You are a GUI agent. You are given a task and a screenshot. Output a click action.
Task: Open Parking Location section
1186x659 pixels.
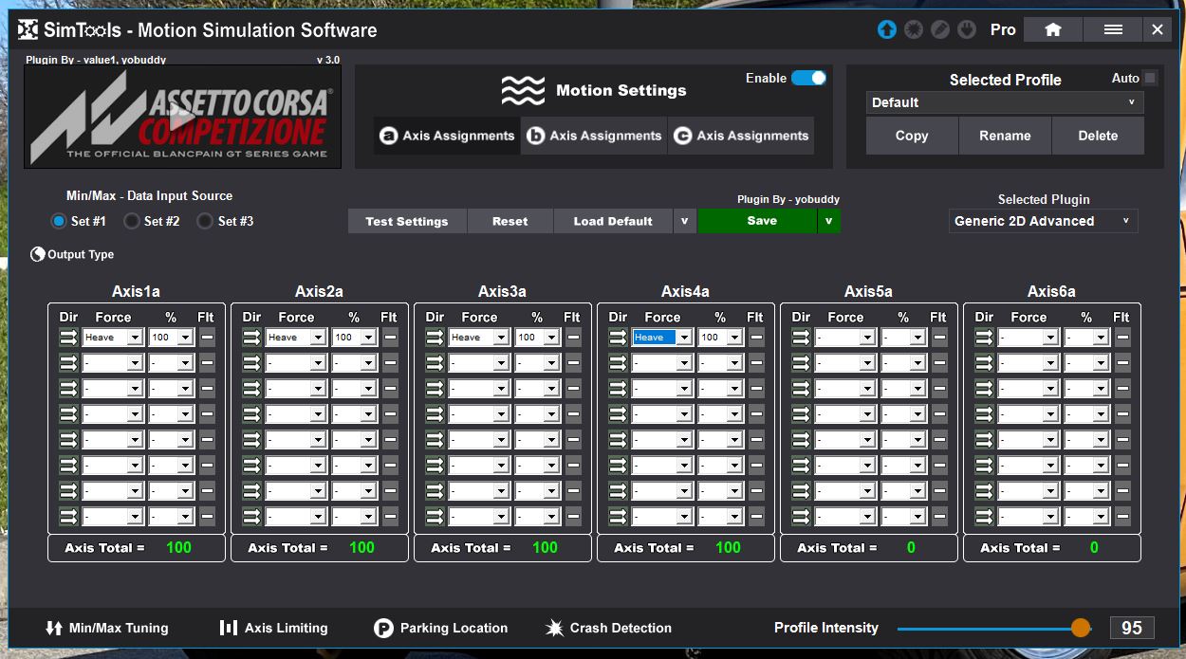coord(440,628)
